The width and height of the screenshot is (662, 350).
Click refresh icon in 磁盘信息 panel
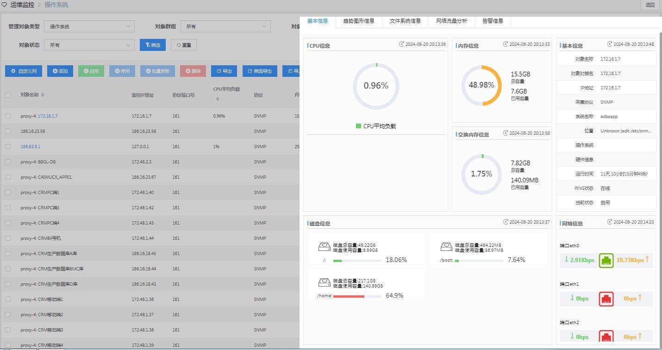pos(506,222)
